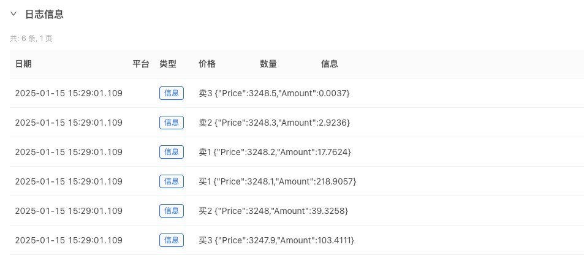Click the 类型 column header
The width and height of the screenshot is (584, 277).
tap(168, 64)
